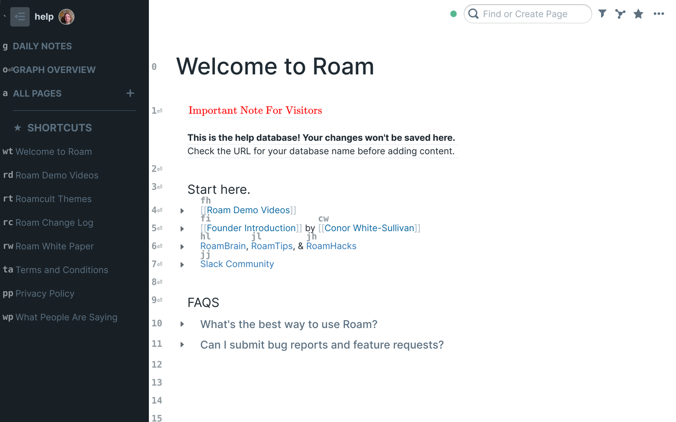Open the Slack Community link
676x422 pixels.
click(x=237, y=264)
